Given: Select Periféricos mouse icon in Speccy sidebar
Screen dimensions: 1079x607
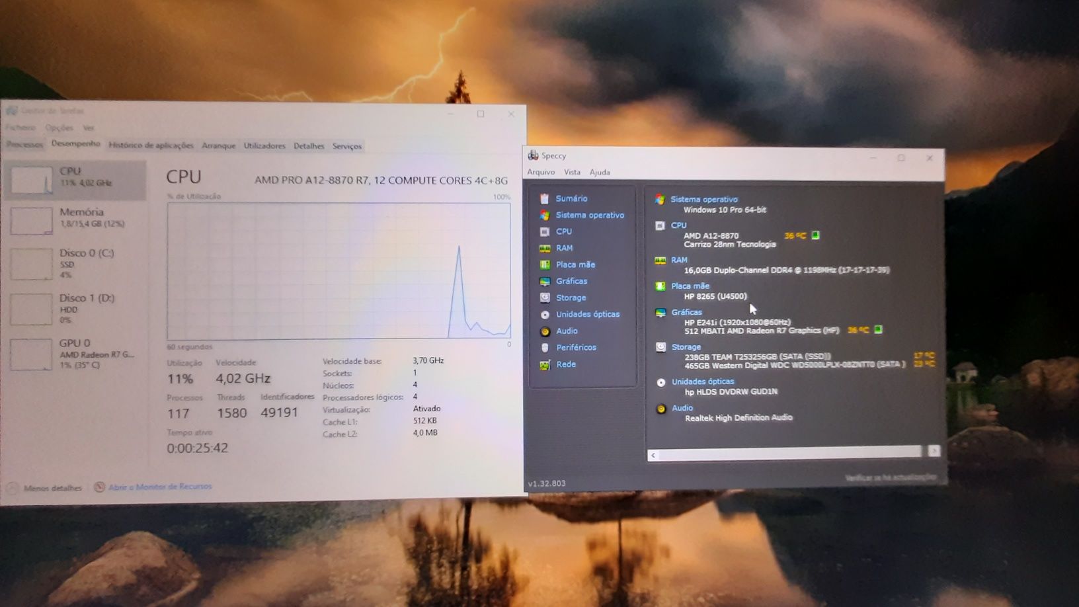Looking at the screenshot, I should coord(544,348).
